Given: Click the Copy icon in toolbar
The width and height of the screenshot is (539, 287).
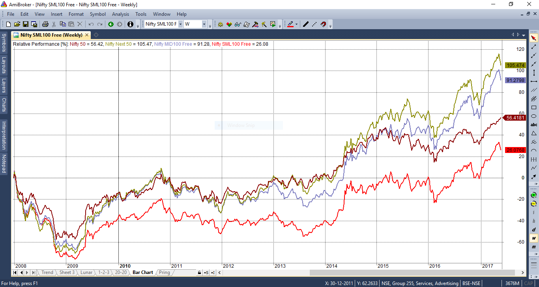Looking at the screenshot, I should (x=63, y=24).
